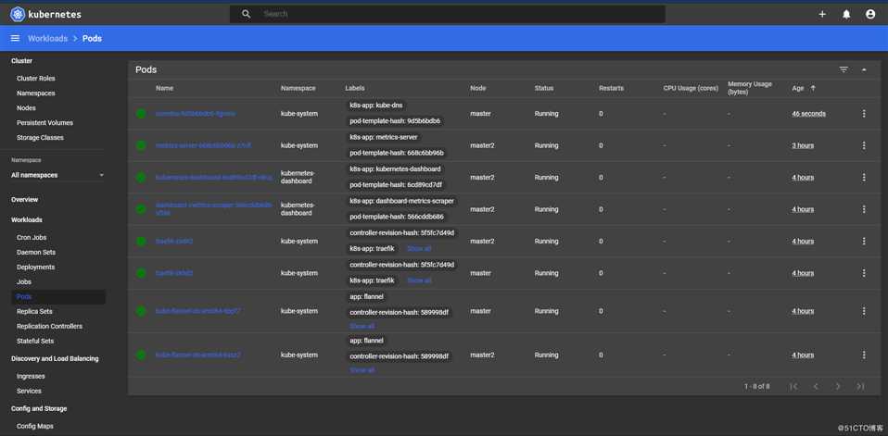888x436 pixels.
Task: Click Show all labels for traefik pod on master
Action: point(419,280)
